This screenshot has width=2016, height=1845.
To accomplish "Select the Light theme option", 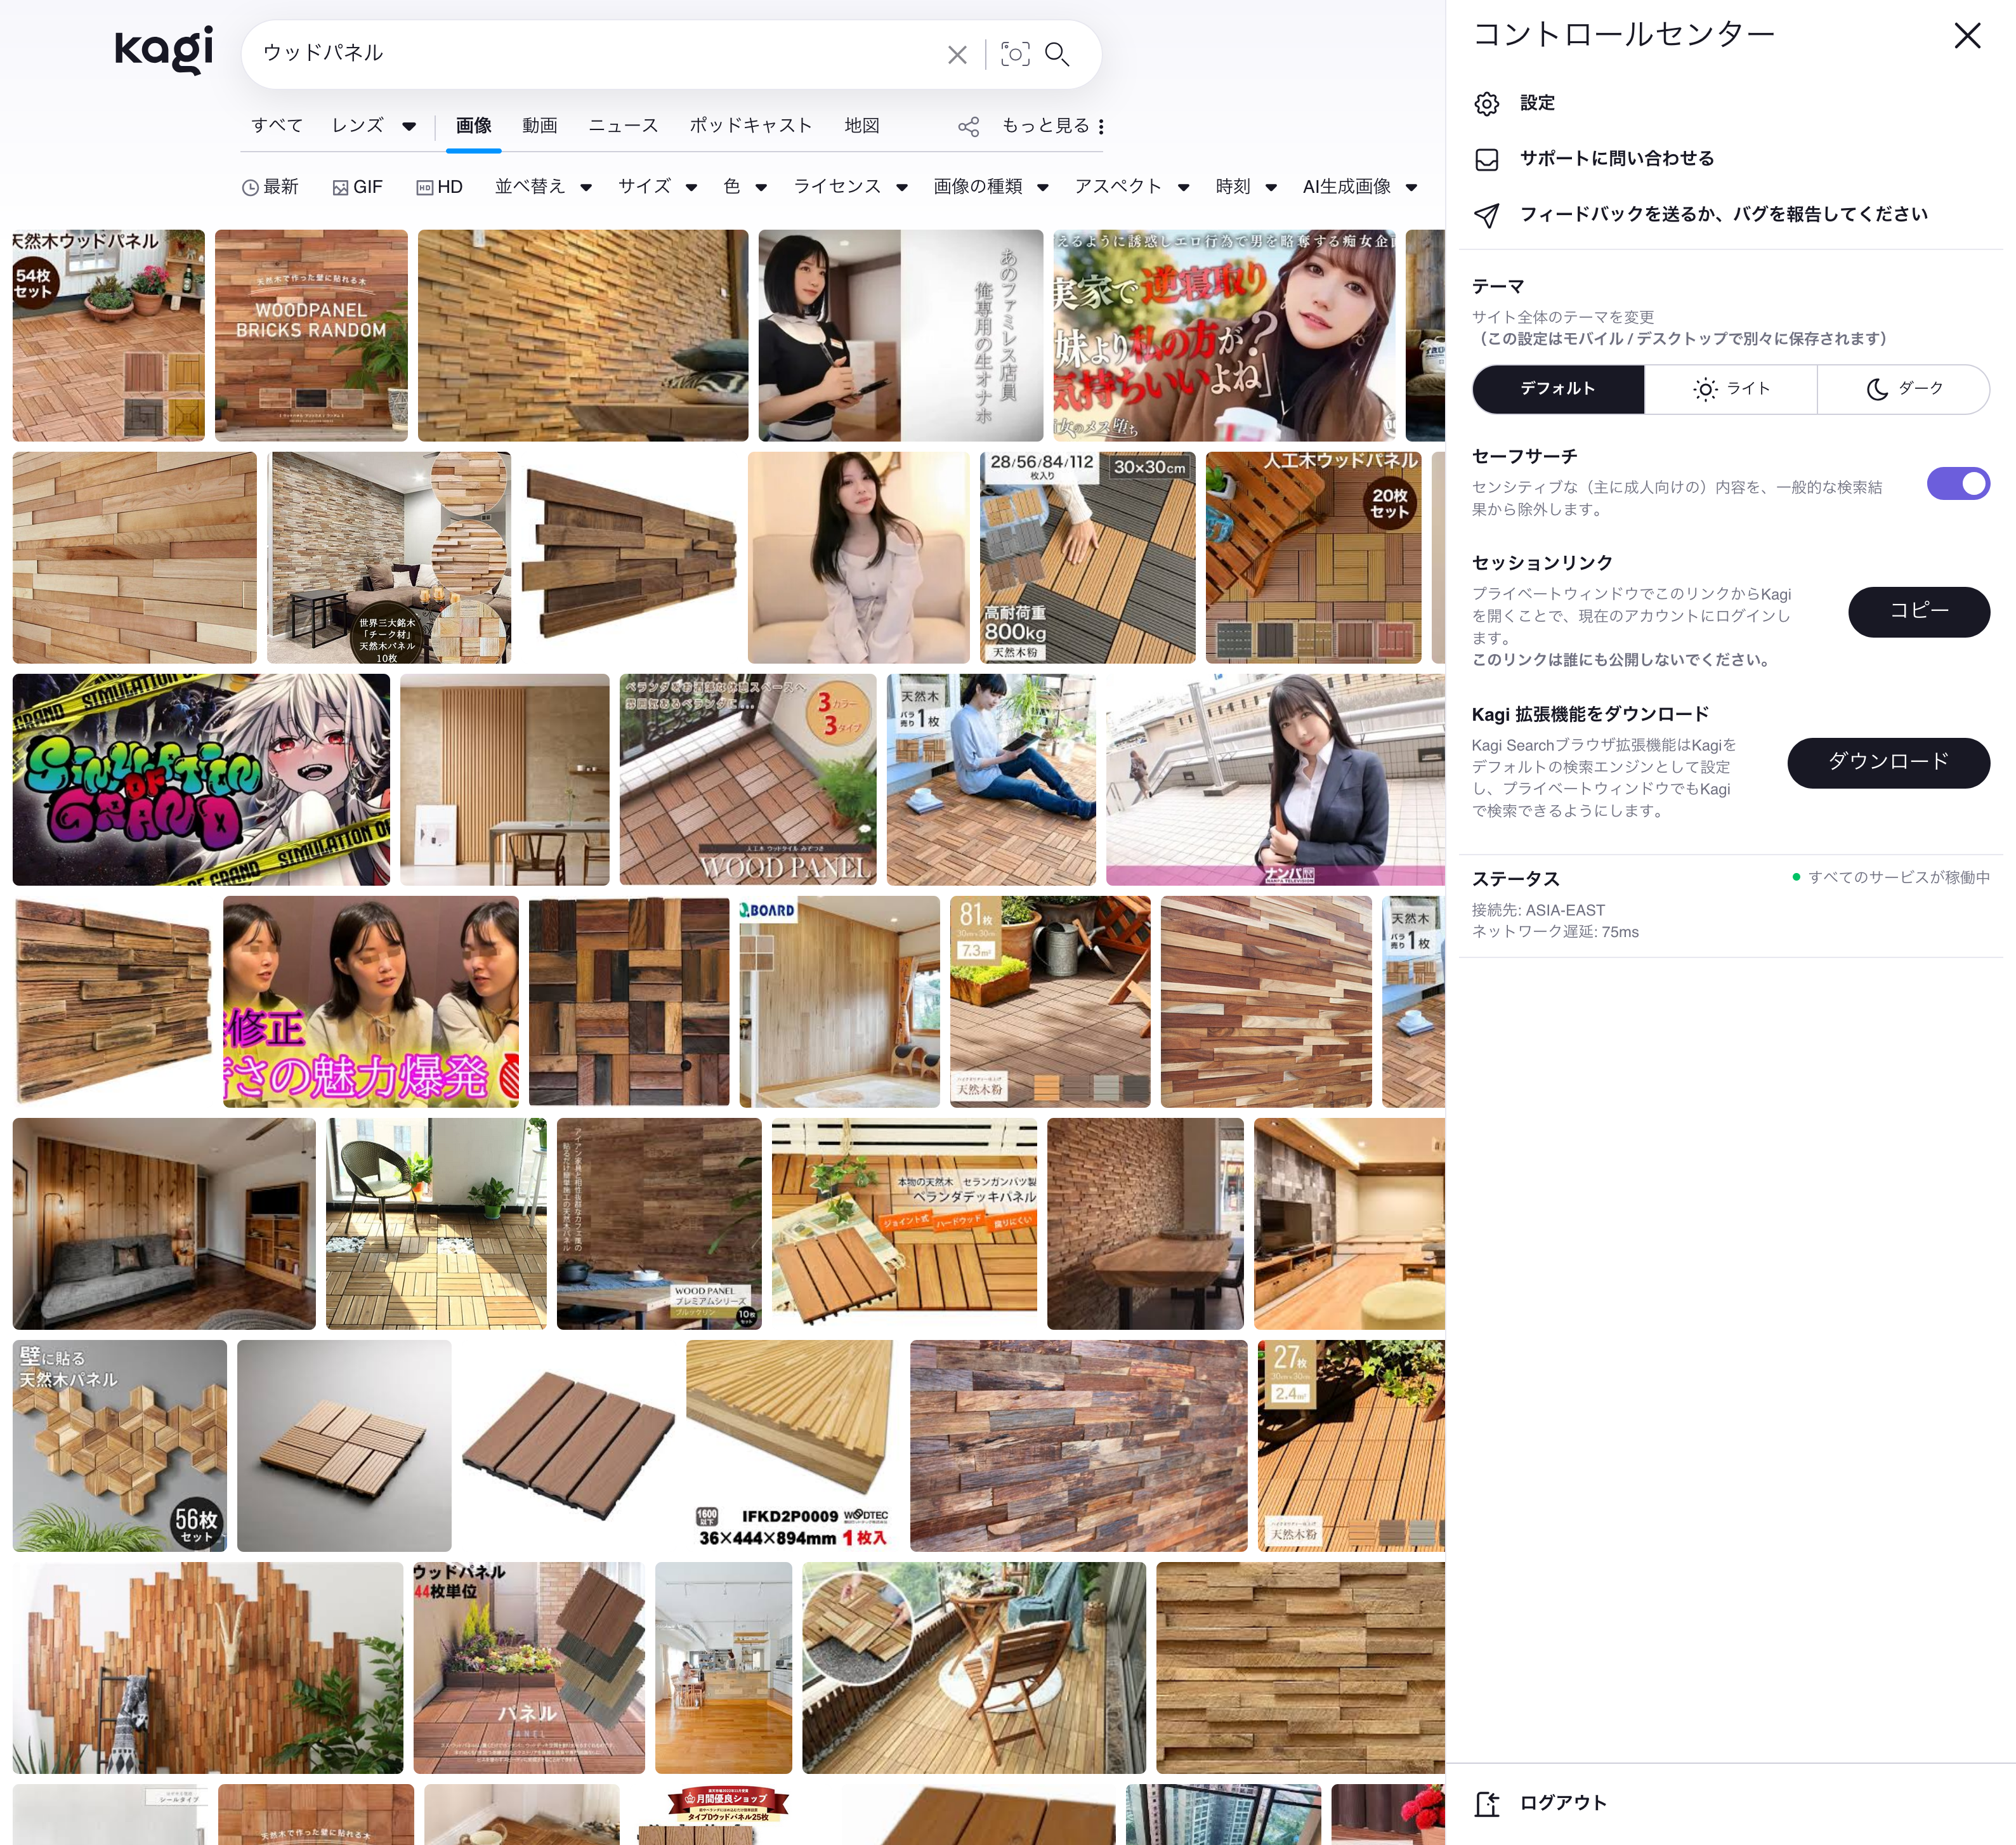I will [x=1730, y=389].
